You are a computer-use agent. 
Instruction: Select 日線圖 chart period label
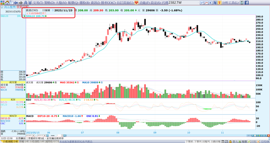click(x=46, y=10)
